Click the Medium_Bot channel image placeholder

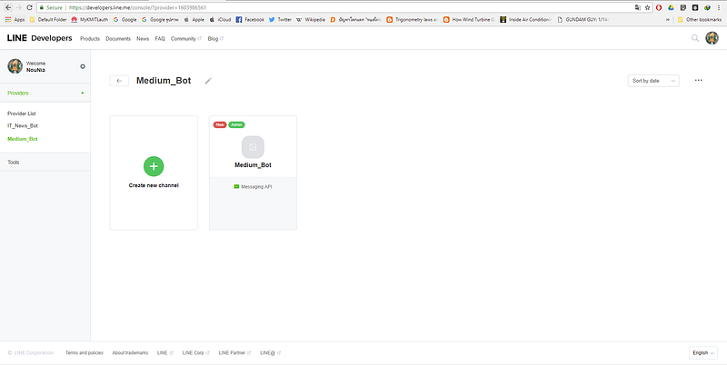click(x=253, y=147)
